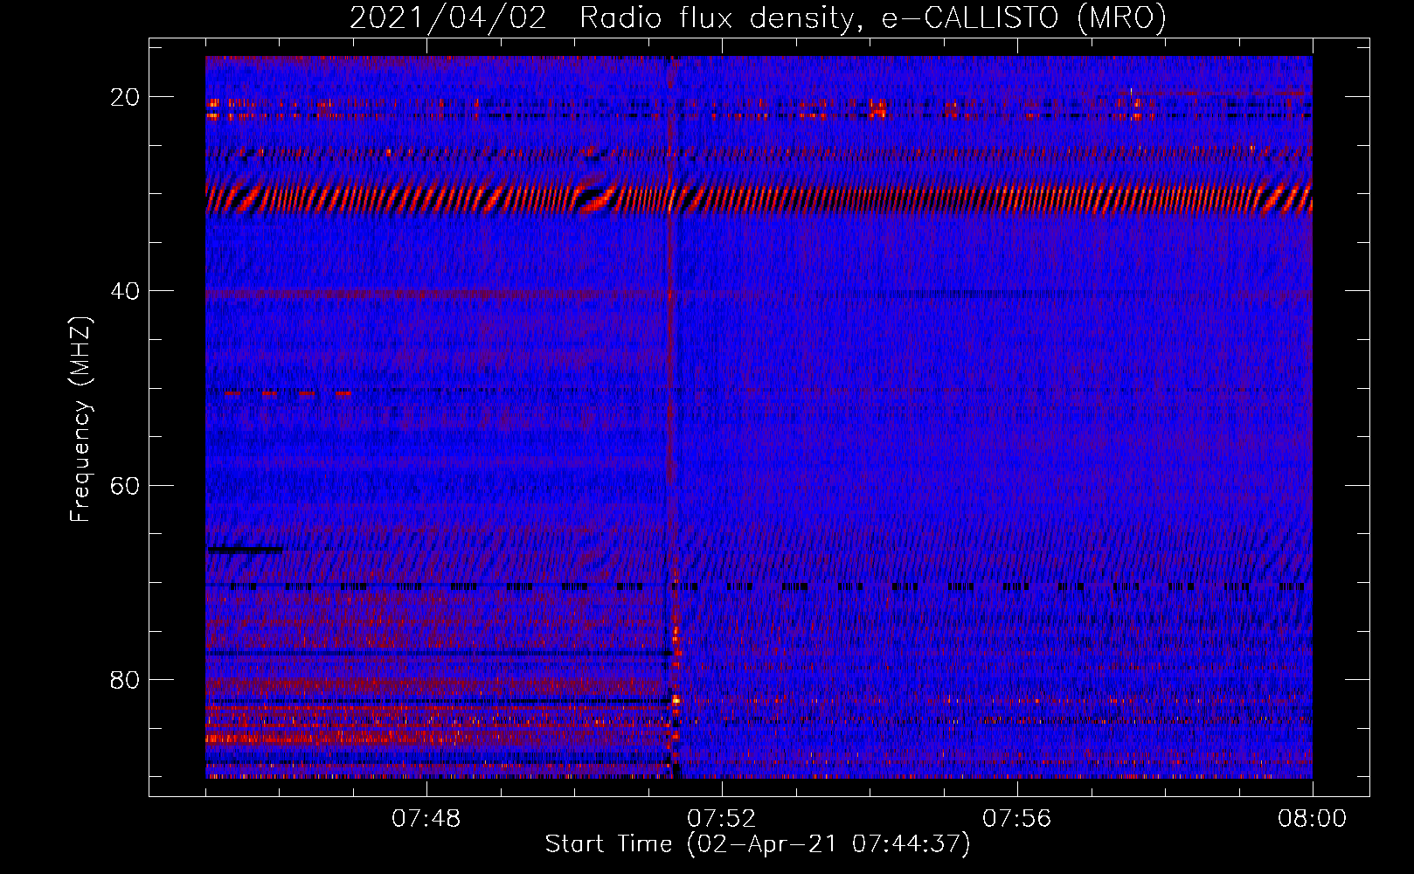
Task: Select the 20 MHz frequency tick label
Action: [x=125, y=97]
